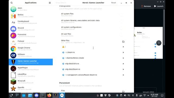Select Flatseal in the applications list
Viewport: 174px width, 98px height.
31,42
